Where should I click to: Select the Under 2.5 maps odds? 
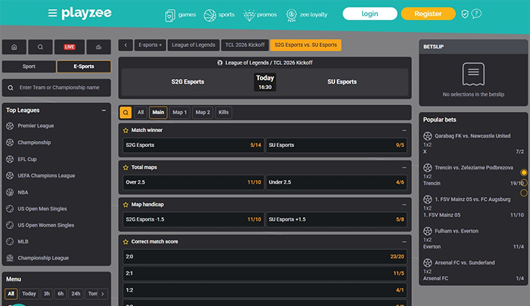pyautogui.click(x=337, y=182)
